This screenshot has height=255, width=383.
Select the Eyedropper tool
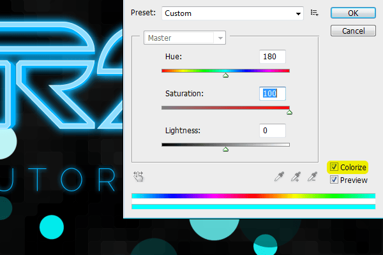tap(279, 177)
